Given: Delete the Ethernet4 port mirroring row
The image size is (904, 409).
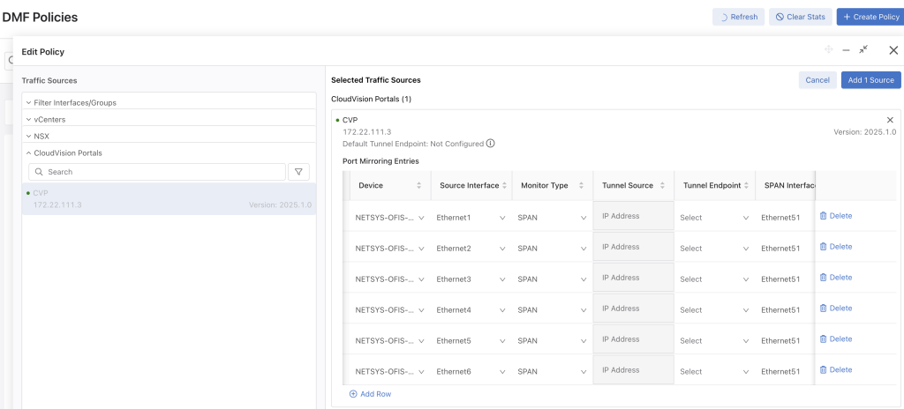Looking at the screenshot, I should tap(835, 309).
